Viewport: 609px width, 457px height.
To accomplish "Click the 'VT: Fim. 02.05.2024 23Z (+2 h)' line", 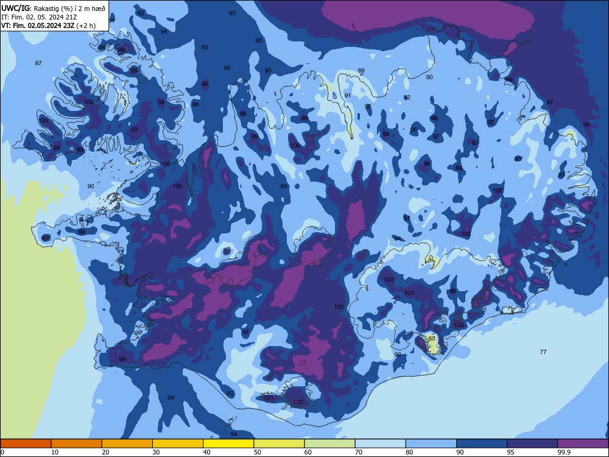I will coord(48,26).
